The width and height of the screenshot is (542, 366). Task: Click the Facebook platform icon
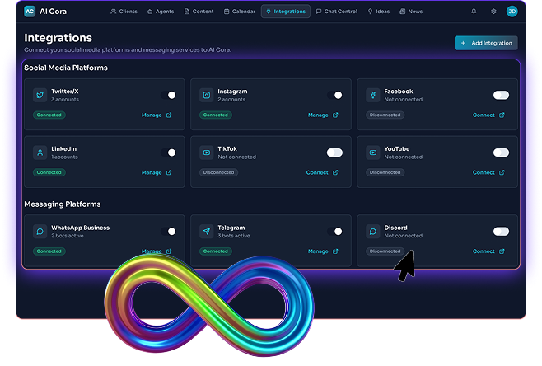point(372,95)
